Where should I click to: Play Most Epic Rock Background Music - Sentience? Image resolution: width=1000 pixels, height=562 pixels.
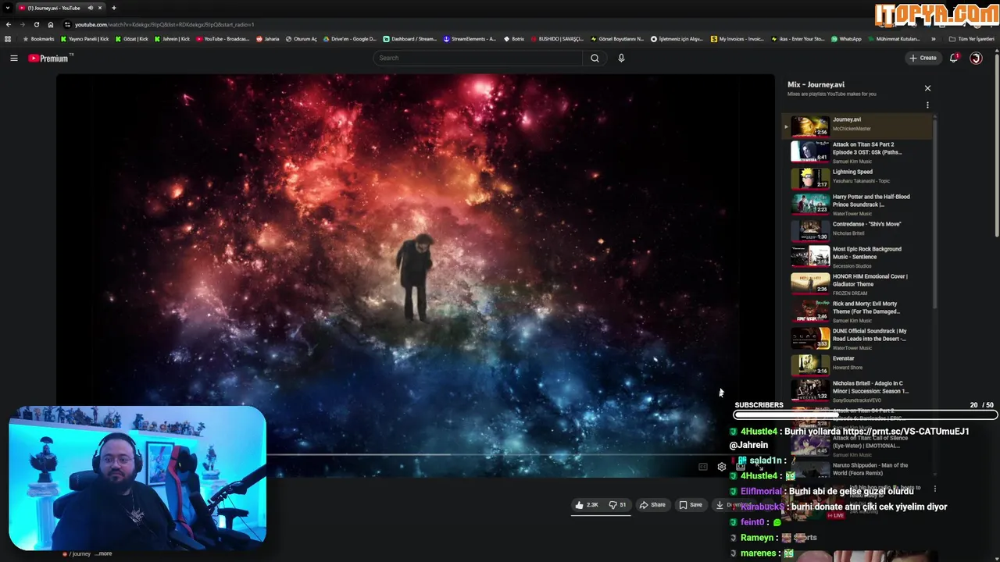pyautogui.click(x=858, y=257)
